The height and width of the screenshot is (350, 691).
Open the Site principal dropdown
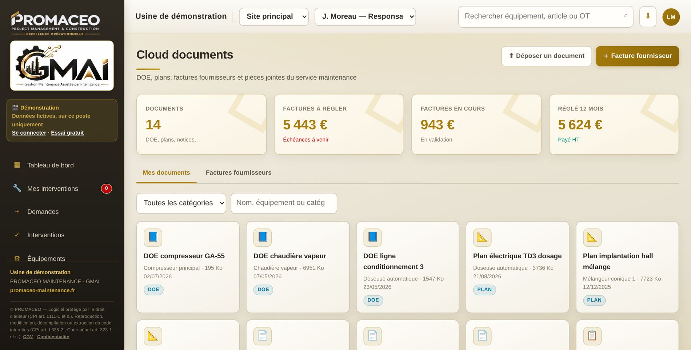[274, 17]
